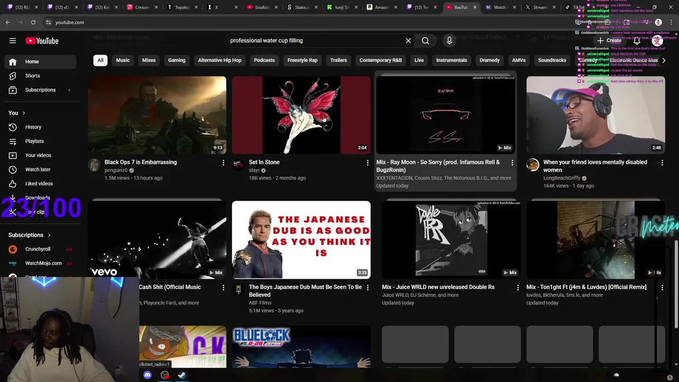Open The Boys Japanese Dub video title
This screenshot has height=382, width=679.
pos(305,291)
